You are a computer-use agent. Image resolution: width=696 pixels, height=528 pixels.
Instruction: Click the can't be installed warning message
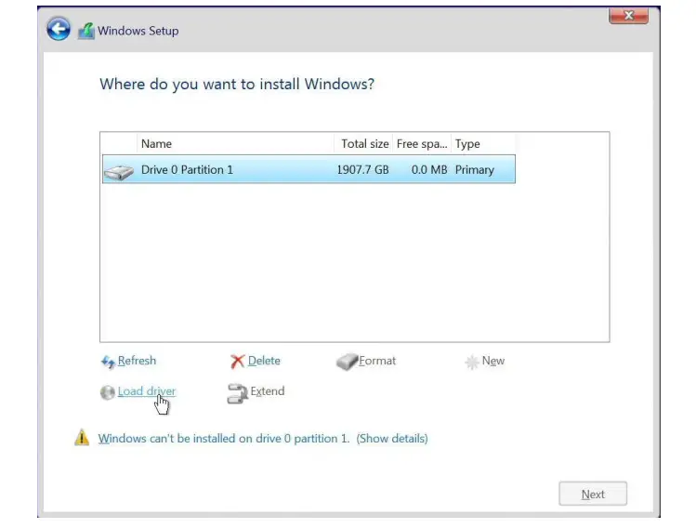click(224, 439)
